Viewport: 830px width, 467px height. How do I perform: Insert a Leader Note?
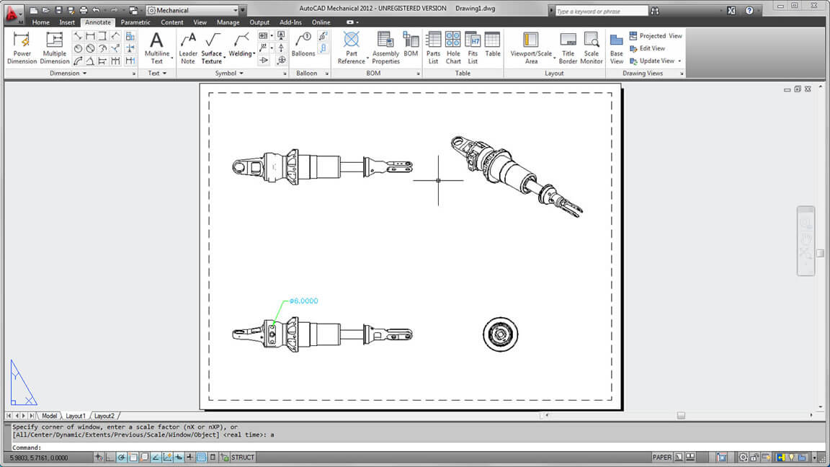(x=188, y=48)
